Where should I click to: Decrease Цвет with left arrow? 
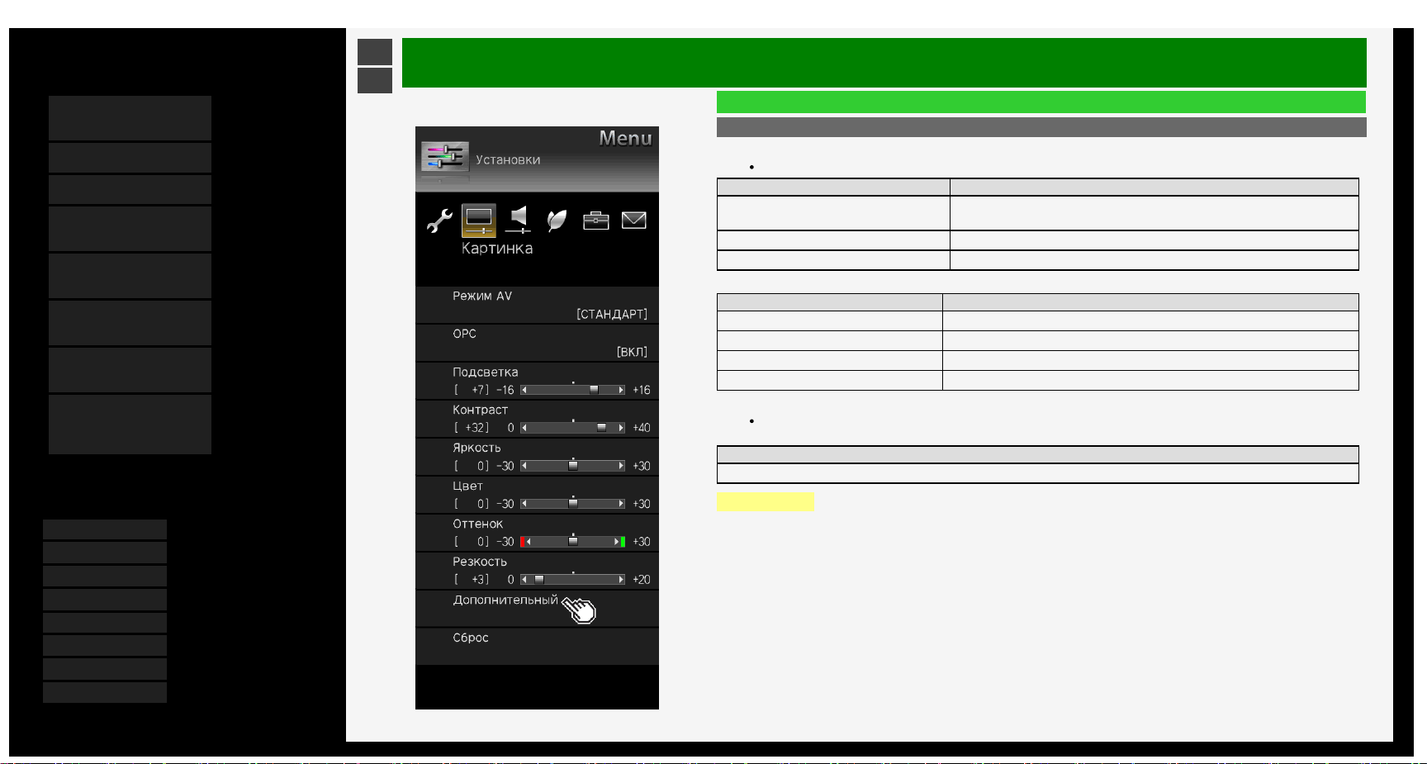tap(524, 504)
